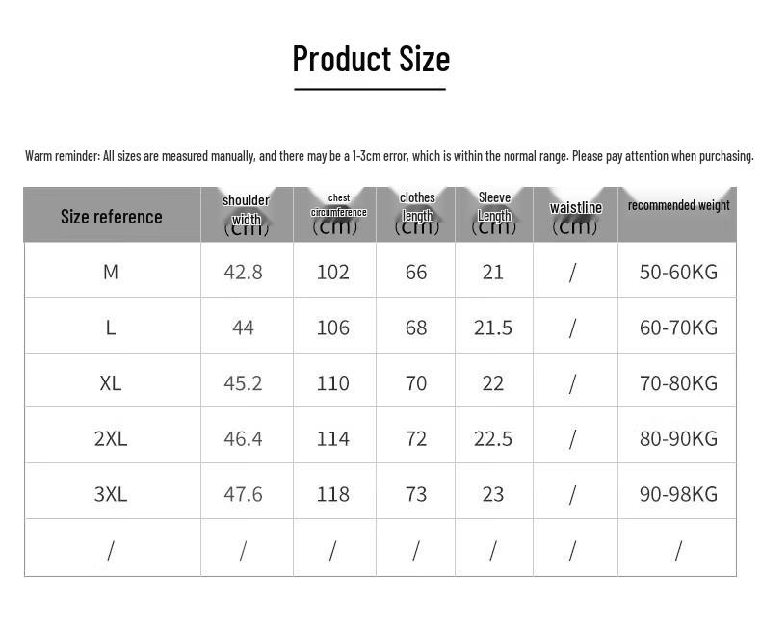
Task: Click the 42.8 shoulder width value
Action: tap(243, 272)
